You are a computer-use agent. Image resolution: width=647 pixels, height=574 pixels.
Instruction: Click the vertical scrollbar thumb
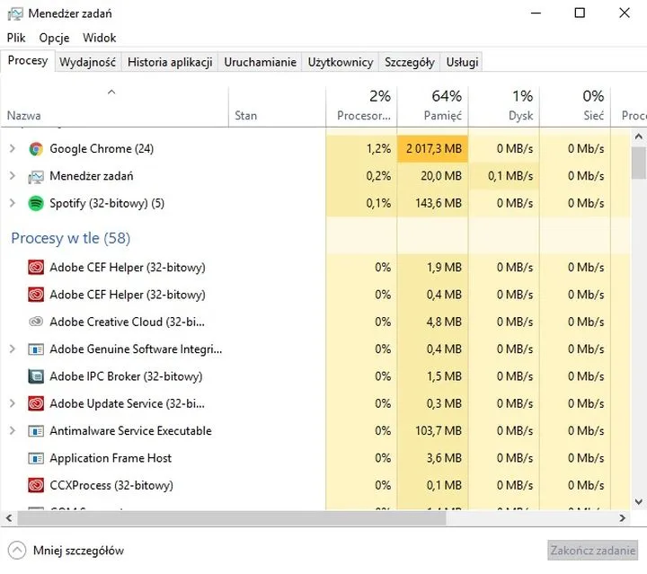tap(638, 163)
